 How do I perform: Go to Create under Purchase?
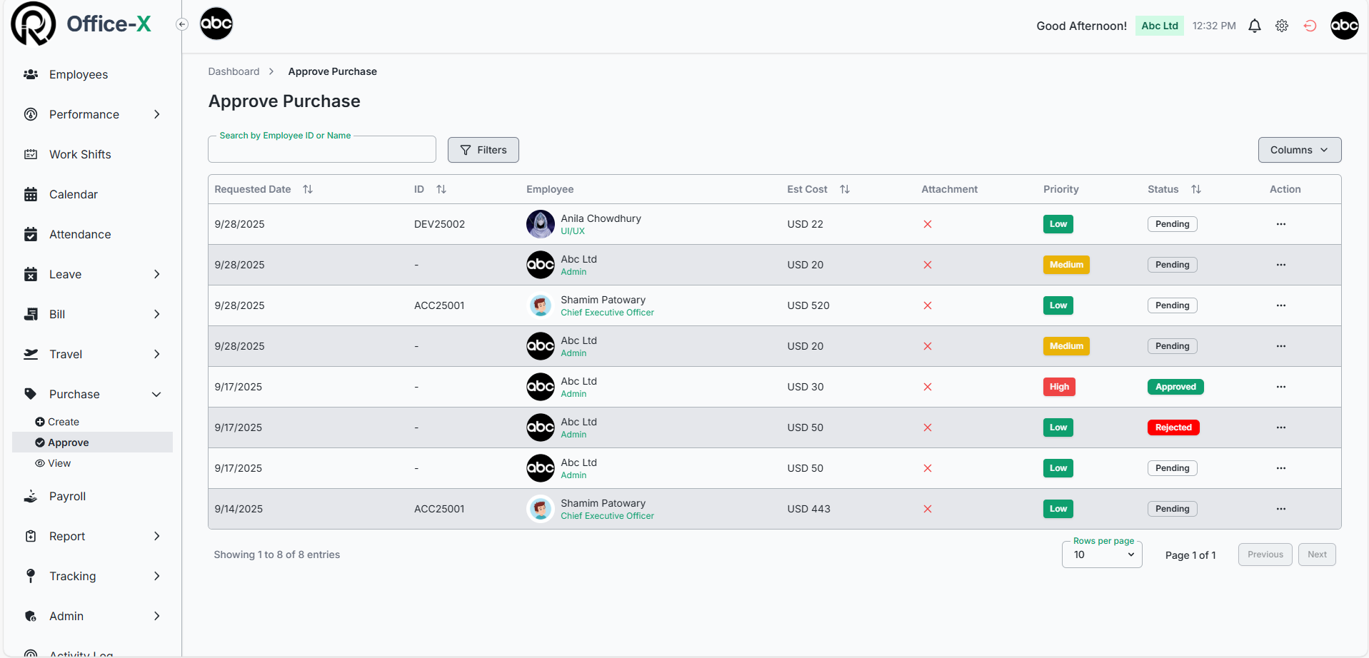coord(63,422)
